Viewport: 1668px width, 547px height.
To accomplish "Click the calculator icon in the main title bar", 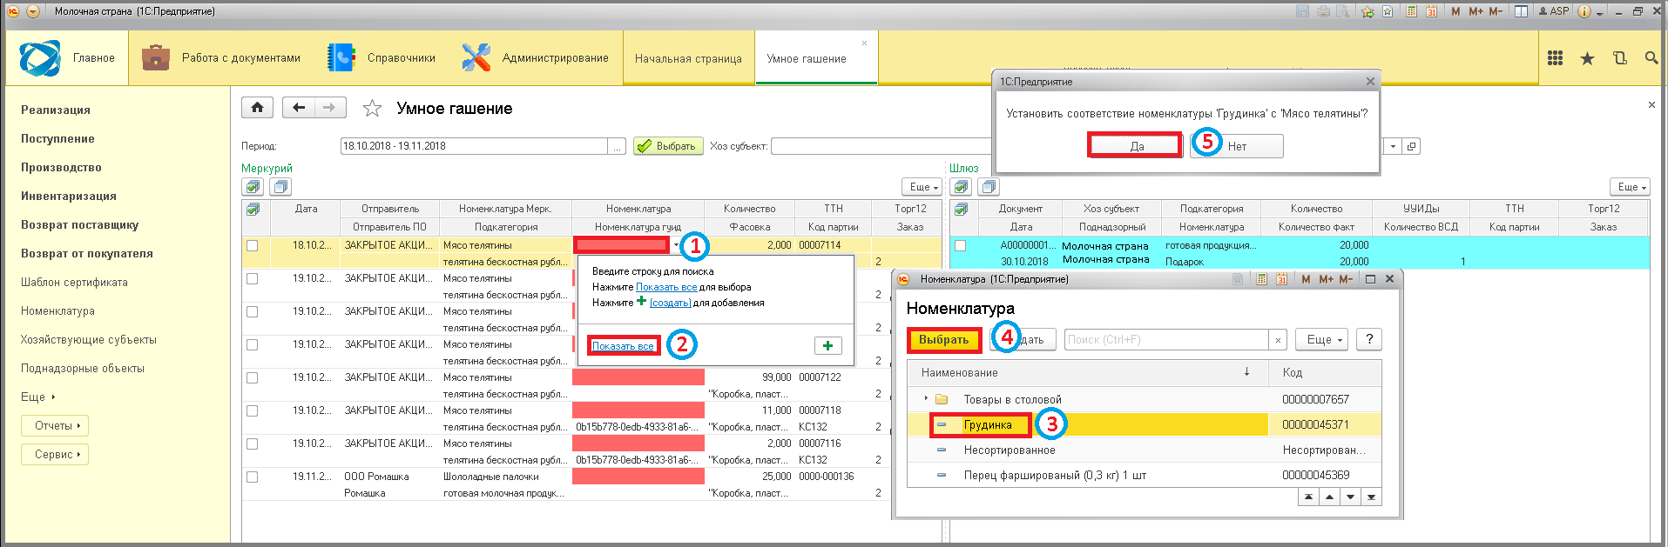I will (x=1411, y=11).
